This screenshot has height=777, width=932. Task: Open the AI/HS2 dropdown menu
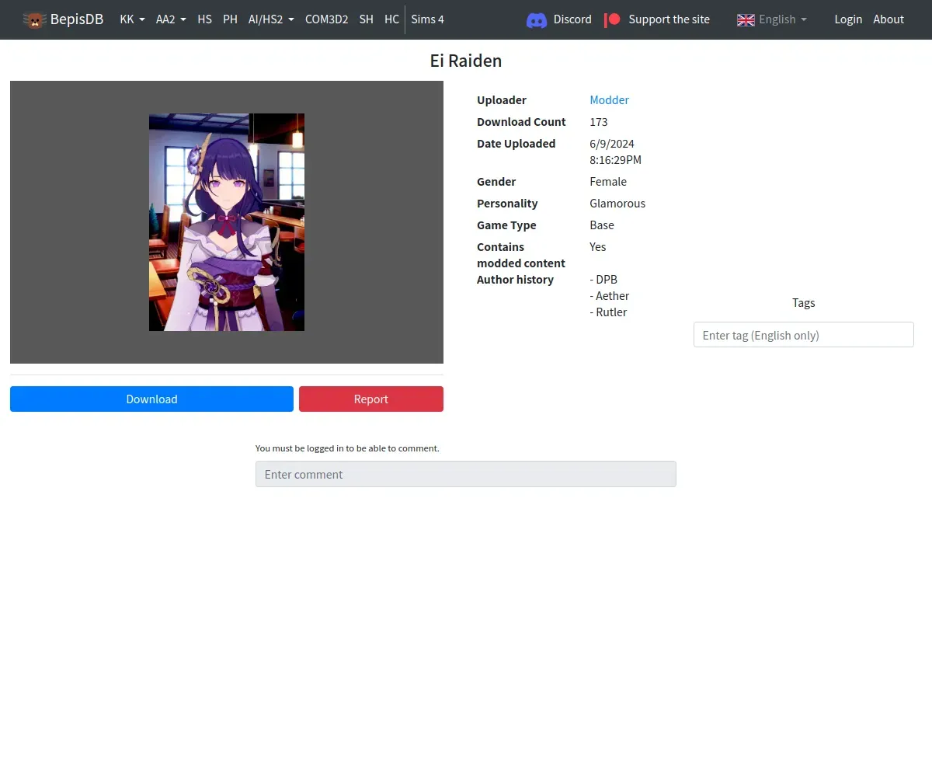271,19
